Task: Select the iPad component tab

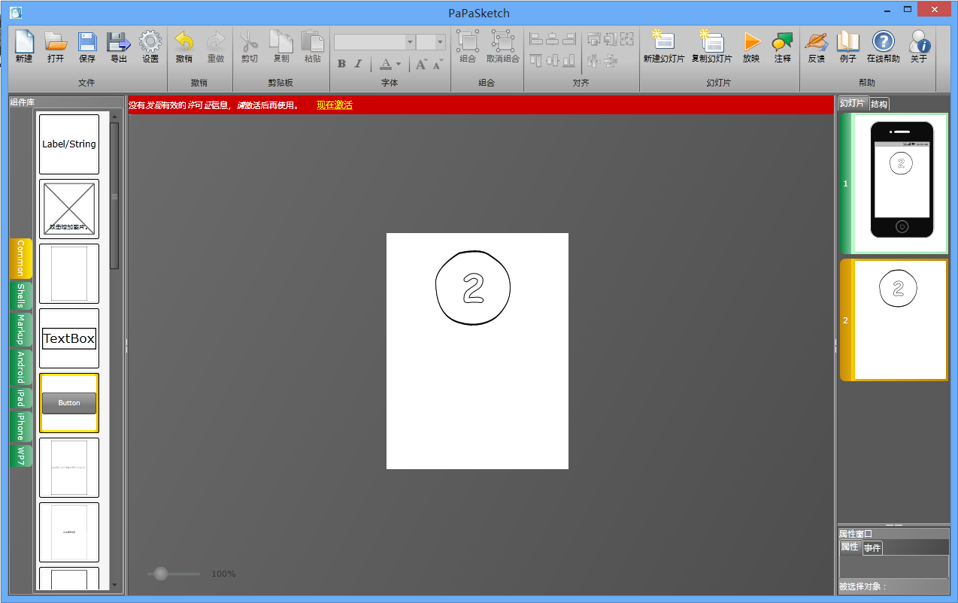Action: click(x=21, y=398)
